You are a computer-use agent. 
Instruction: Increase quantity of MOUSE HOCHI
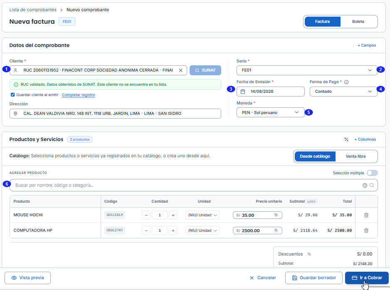tap(173, 215)
